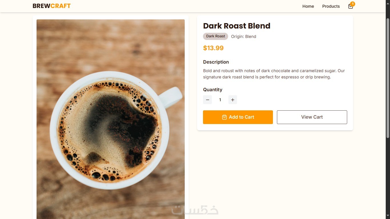Click the $13.99 price text
This screenshot has height=219, width=390.
[213, 48]
